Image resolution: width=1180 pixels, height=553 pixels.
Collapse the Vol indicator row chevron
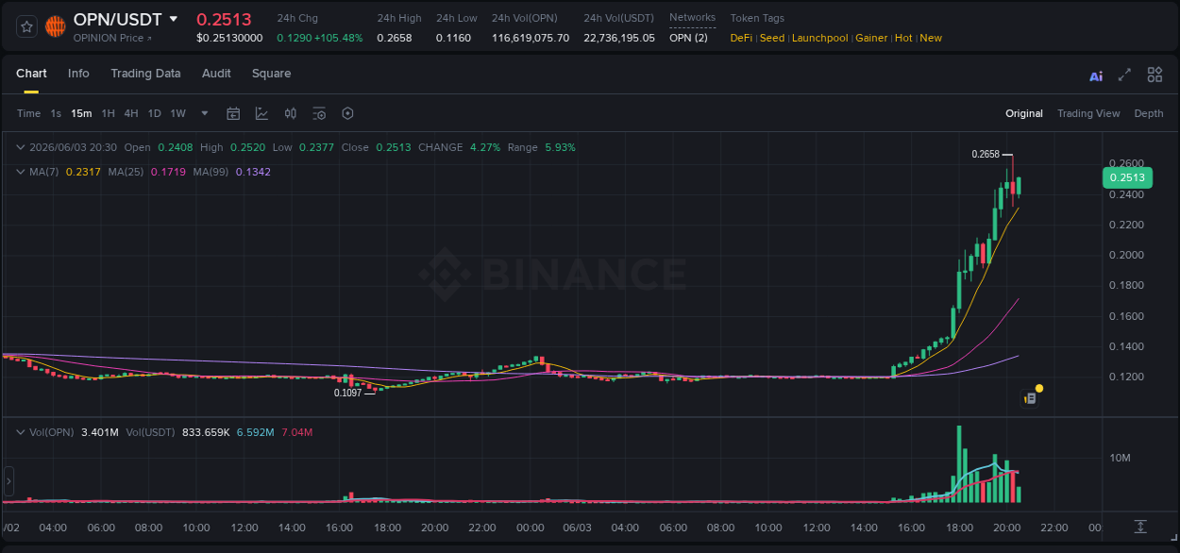(21, 432)
